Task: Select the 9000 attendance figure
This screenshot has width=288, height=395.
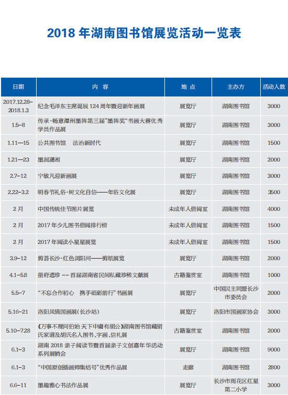Action: (274, 350)
